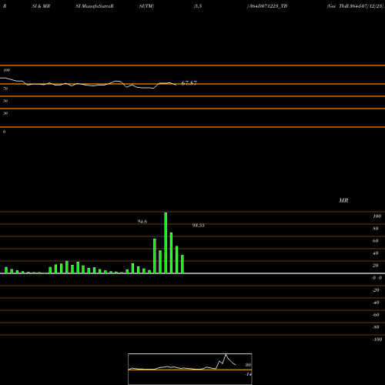Click the -14 label in the mini chart

[248, 374]
